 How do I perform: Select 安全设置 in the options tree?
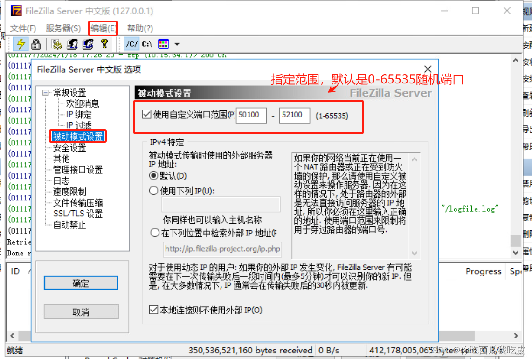tap(69, 148)
